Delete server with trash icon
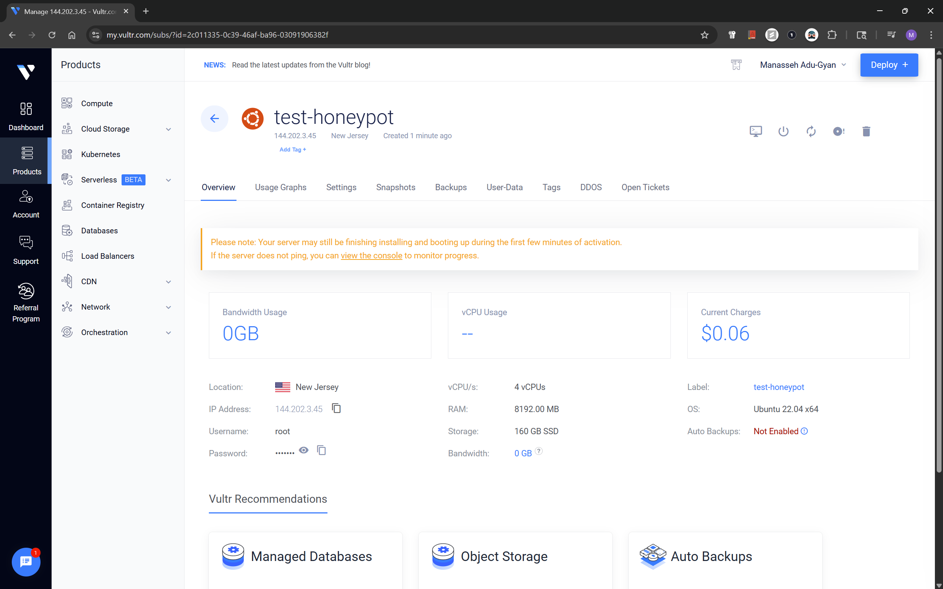Image resolution: width=943 pixels, height=589 pixels. coord(866,131)
